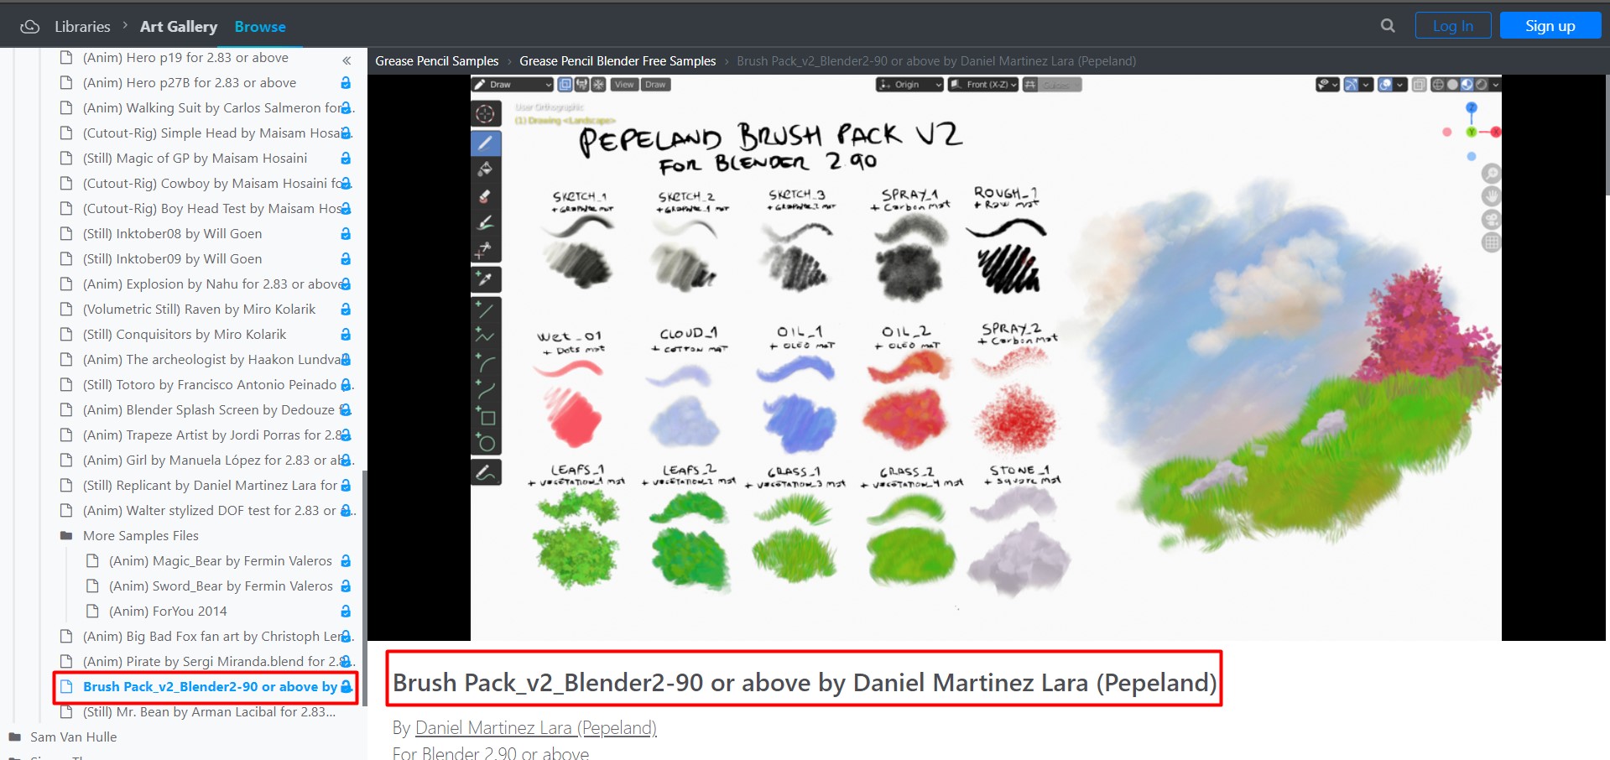Open the shading options dropdown arrow
This screenshot has width=1610, height=760.
pyautogui.click(x=1495, y=85)
